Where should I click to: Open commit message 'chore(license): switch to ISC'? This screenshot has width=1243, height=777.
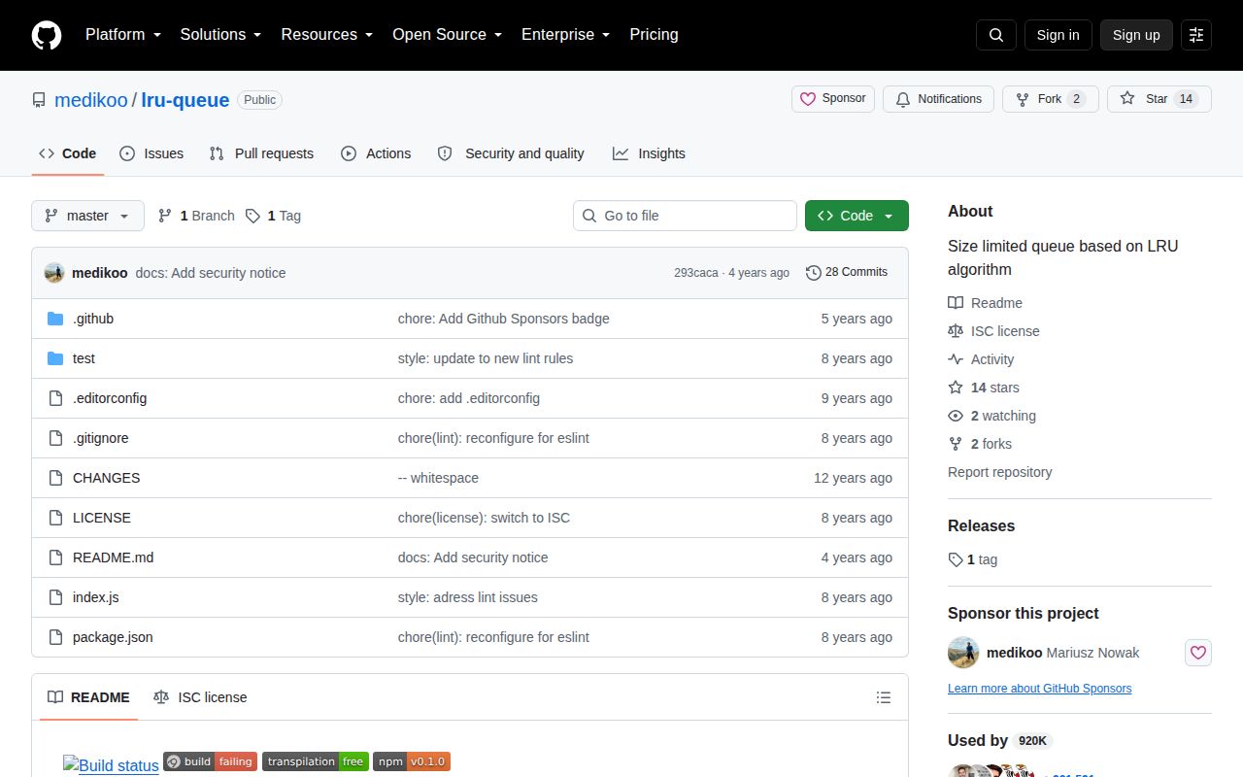pos(484,518)
